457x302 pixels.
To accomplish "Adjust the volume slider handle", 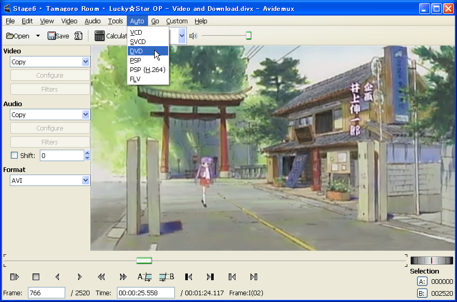I will (x=248, y=36).
